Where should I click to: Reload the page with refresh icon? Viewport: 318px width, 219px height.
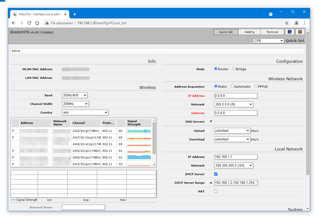coord(29,23)
